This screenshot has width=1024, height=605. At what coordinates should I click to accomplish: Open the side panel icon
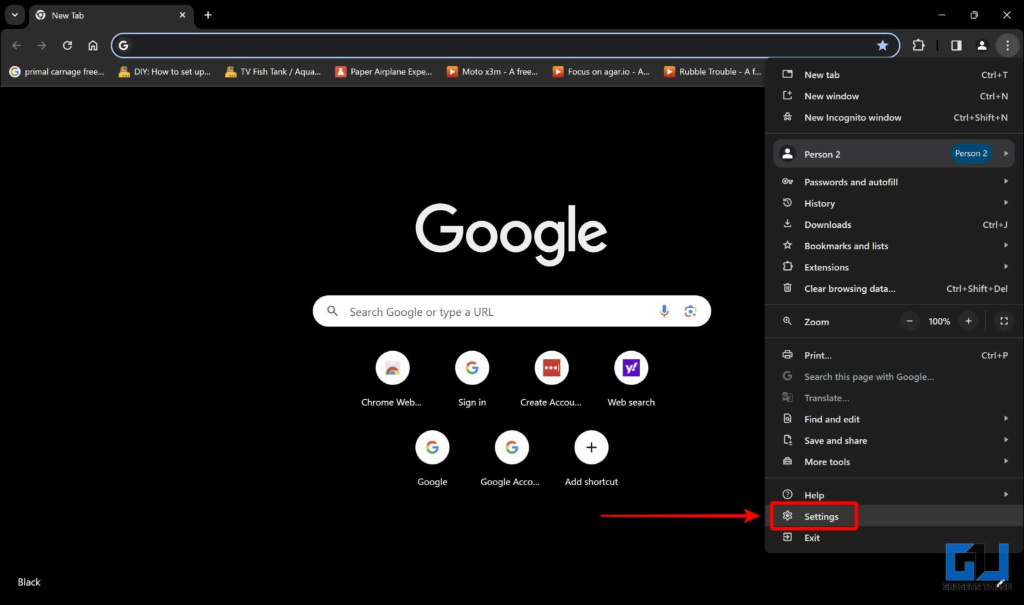(955, 45)
